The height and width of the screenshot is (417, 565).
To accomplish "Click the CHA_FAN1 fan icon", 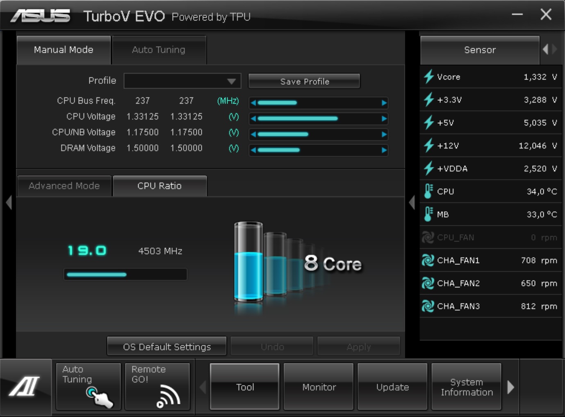I will coord(428,260).
